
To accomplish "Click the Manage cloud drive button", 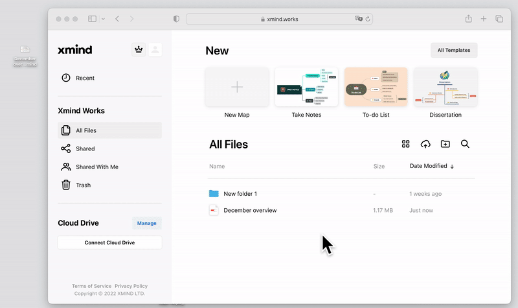I will pyautogui.click(x=147, y=223).
